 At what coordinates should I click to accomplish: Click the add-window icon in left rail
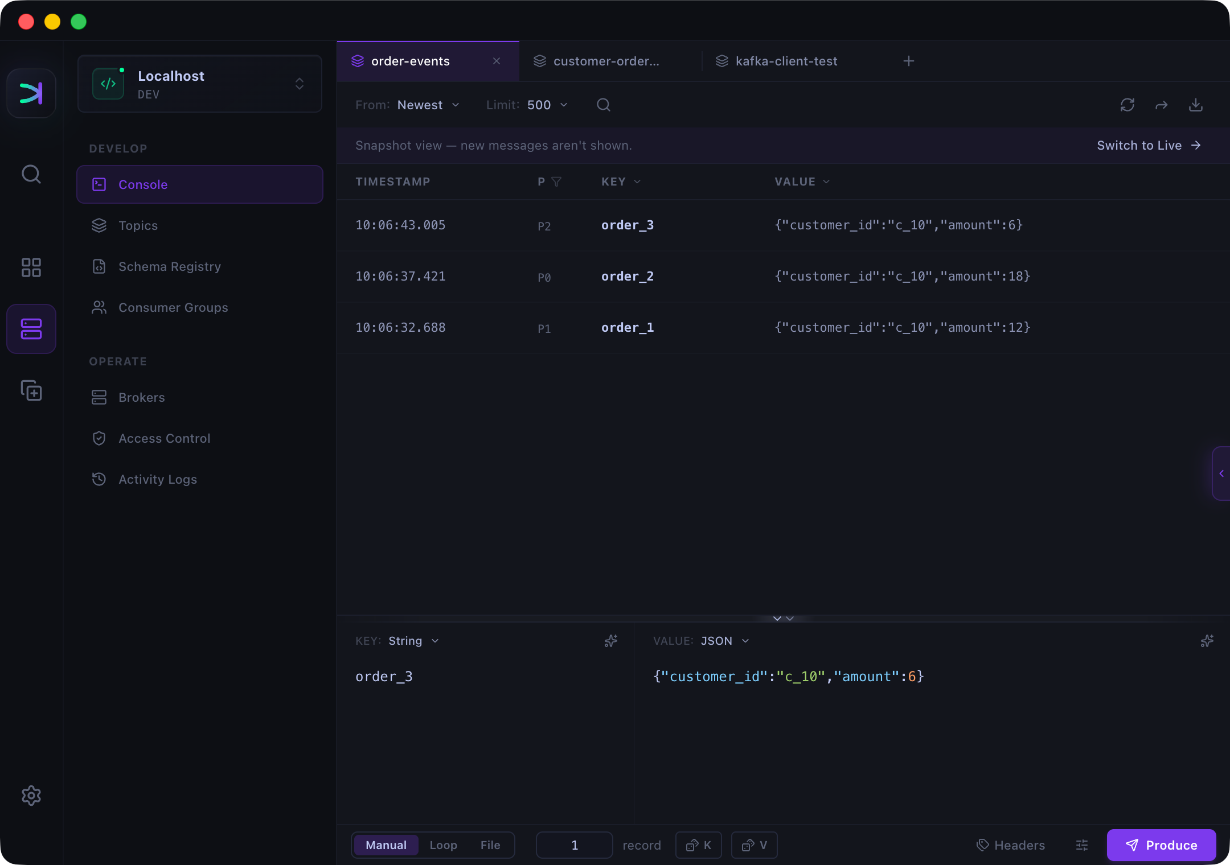point(31,390)
